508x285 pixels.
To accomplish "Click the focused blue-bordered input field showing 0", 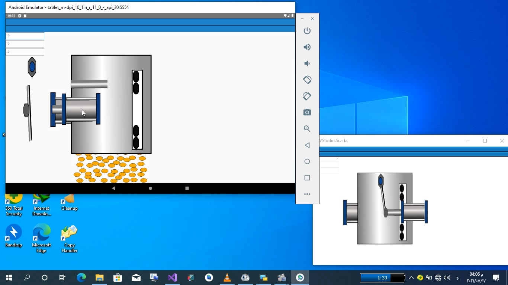I will tap(25, 36).
